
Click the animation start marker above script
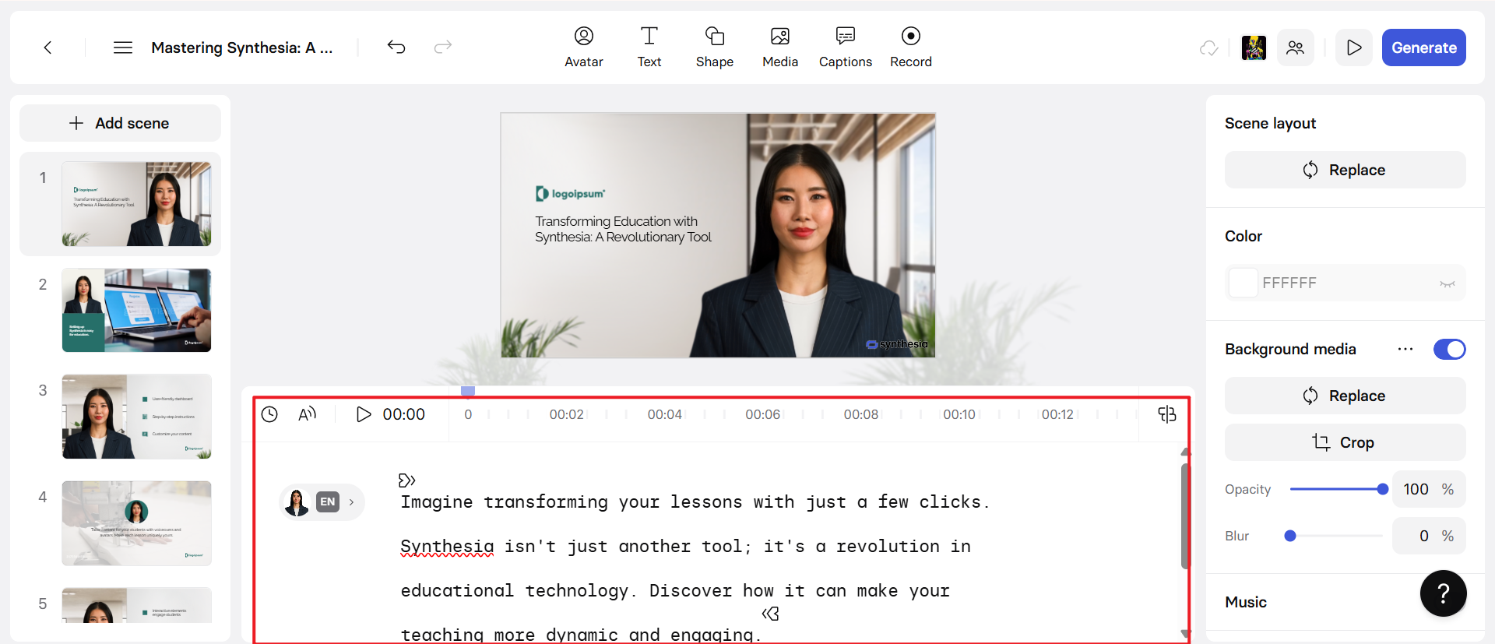click(x=407, y=480)
